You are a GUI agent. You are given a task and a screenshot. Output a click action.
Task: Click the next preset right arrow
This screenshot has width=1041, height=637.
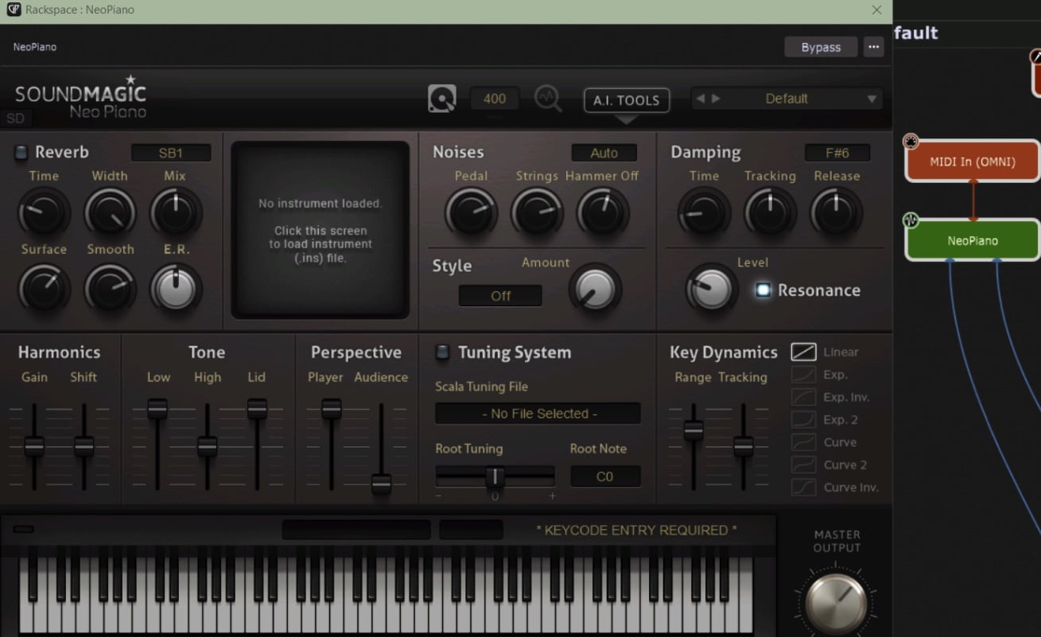coord(717,99)
